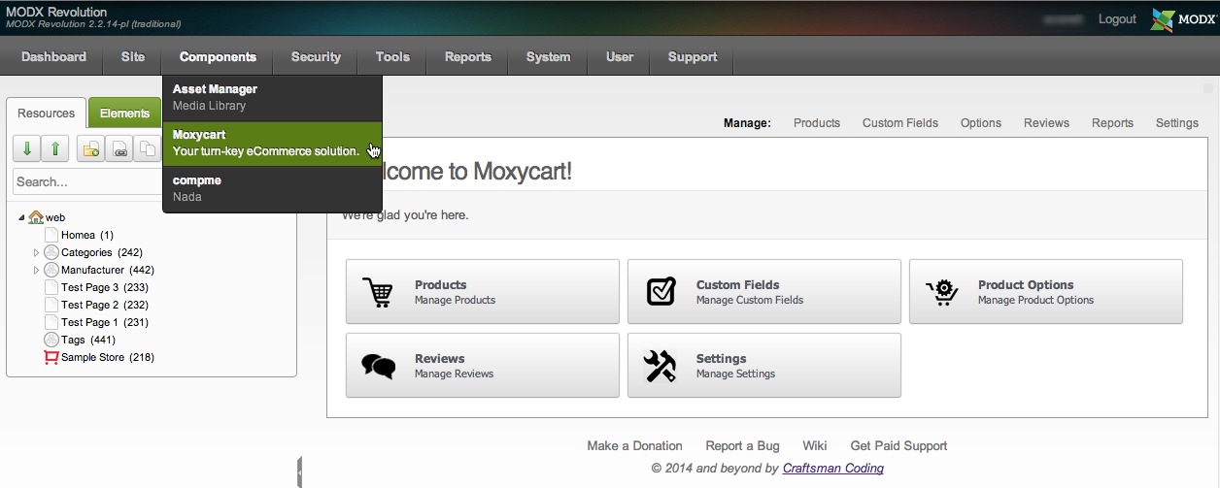Open the Manage Products card button
Image resolution: width=1220 pixels, height=488 pixels.
[x=483, y=291]
